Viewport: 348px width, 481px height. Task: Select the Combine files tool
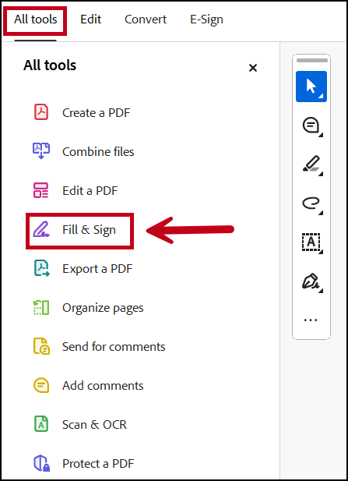[83, 151]
